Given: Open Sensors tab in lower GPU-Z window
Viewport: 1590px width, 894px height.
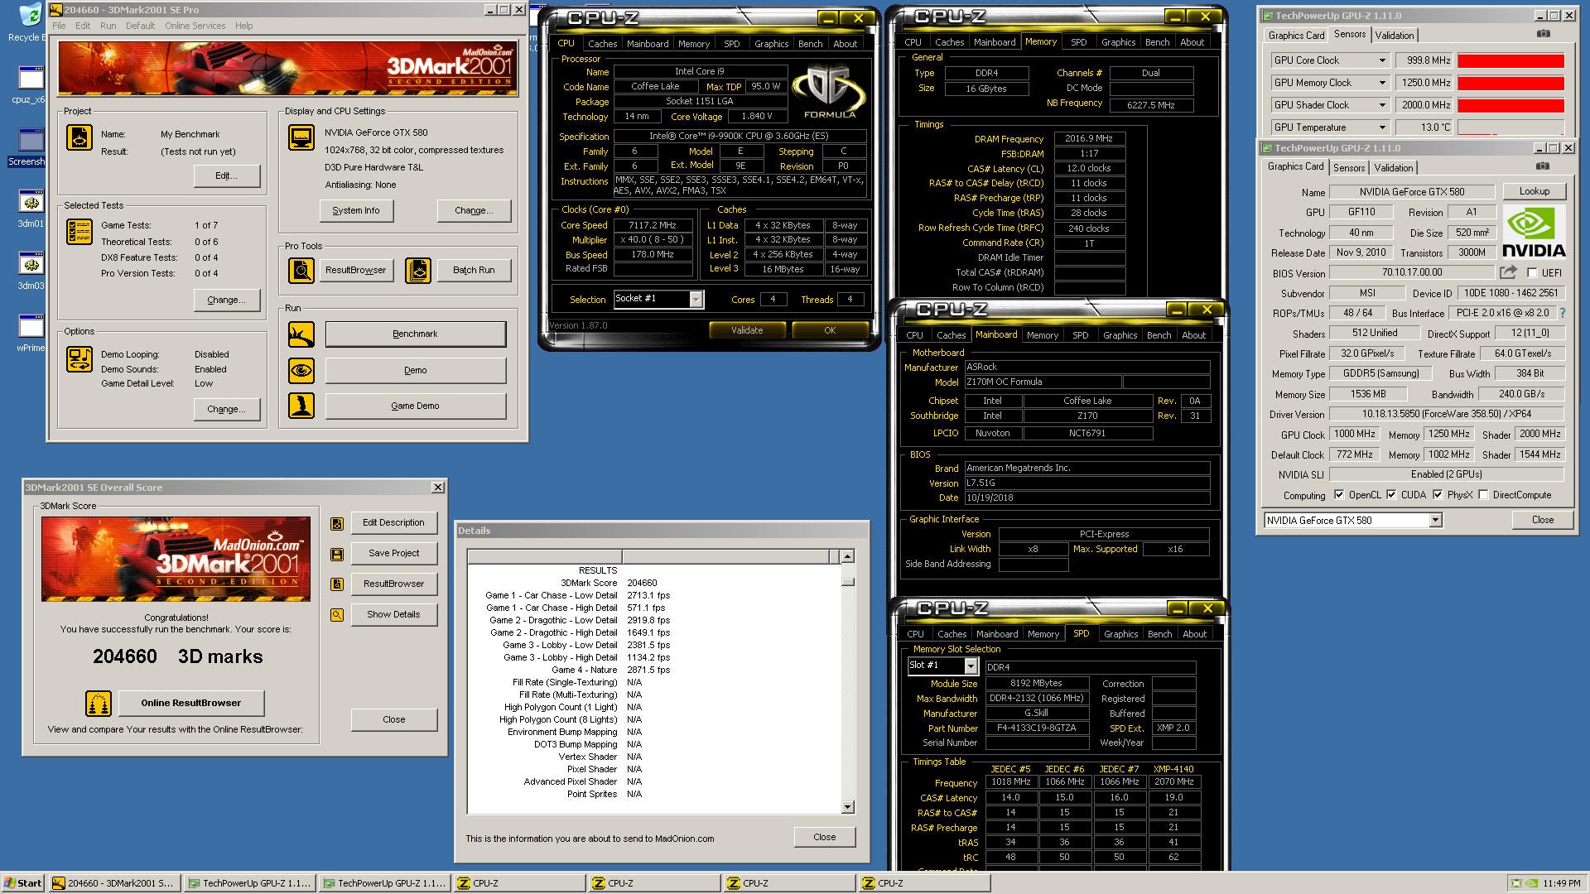Looking at the screenshot, I should pos(1348,168).
